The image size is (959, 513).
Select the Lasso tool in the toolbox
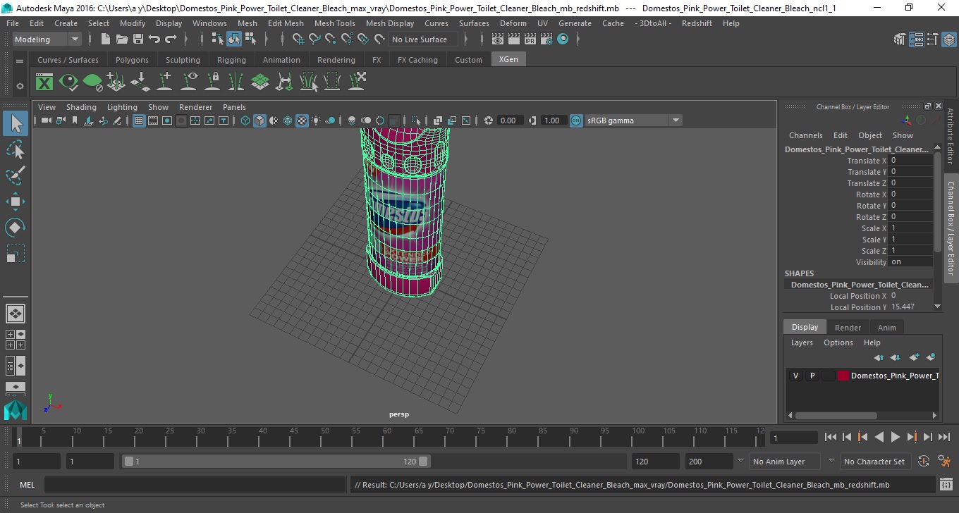pyautogui.click(x=16, y=149)
